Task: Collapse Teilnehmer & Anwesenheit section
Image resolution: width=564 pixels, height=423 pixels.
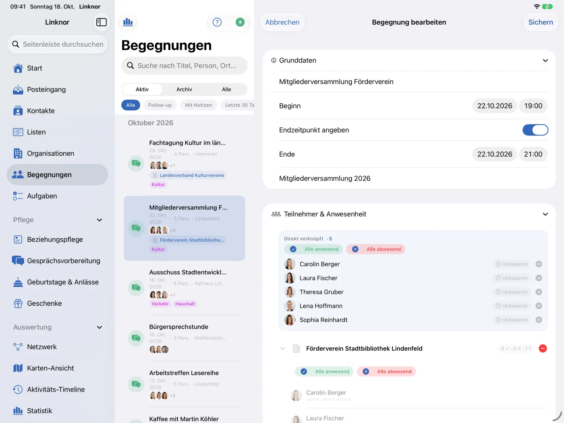Action: [545, 214]
